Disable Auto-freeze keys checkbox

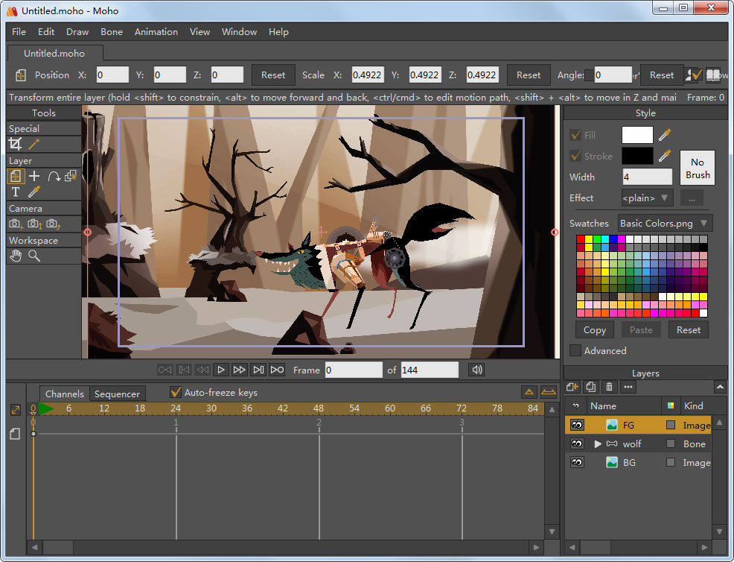click(176, 392)
